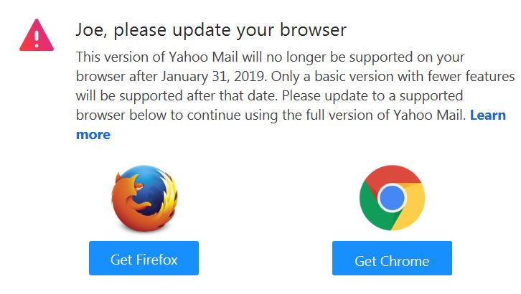Click the blue center circle of Chrome logo
Viewport: 521px width, 294px height.
pos(392,198)
